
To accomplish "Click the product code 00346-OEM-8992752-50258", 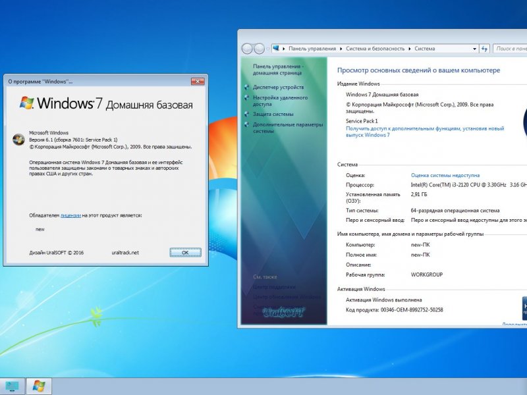I will click(412, 310).
